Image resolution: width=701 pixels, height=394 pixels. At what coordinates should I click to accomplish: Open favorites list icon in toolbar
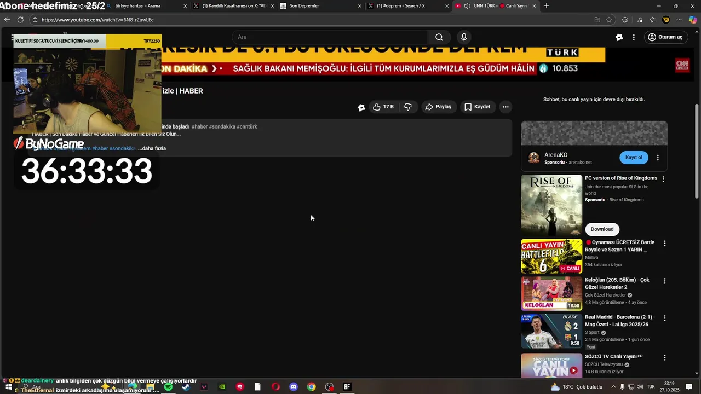[653, 20]
